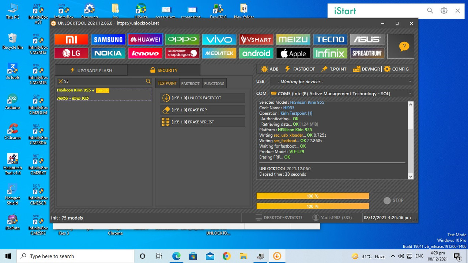Screen dimensions: 468x263
Task: Switch to the UPGRADE FLASH tab
Action: coord(91,70)
